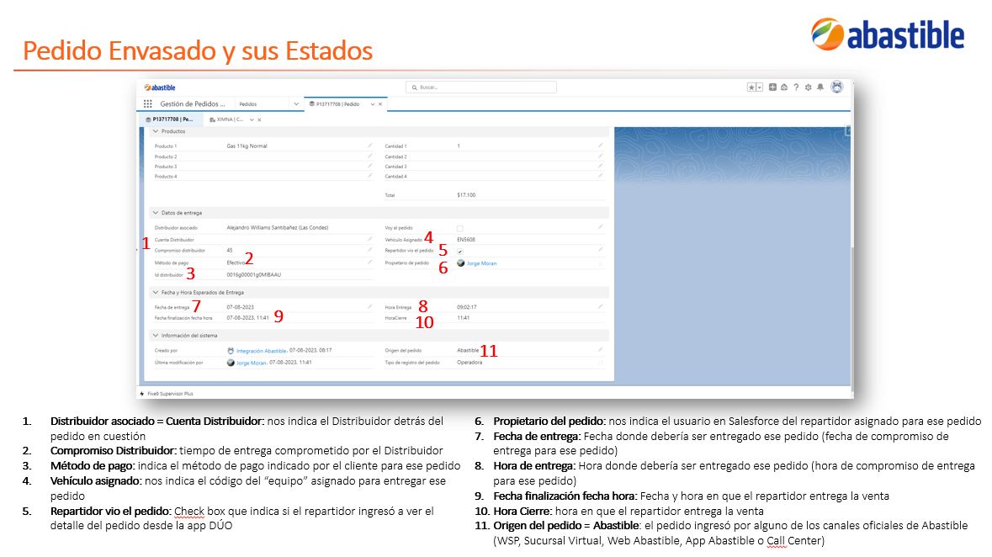Click the Origen del pedido value Abastible
992x557 pixels.
[468, 350]
